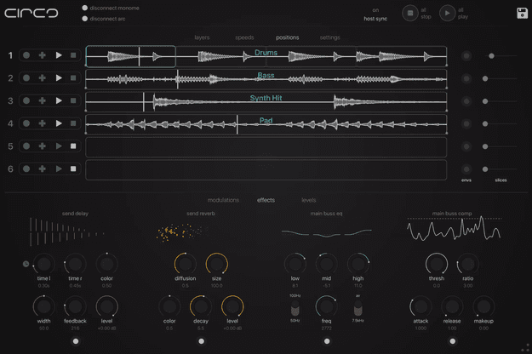Toggle the disconnect arc option
Image resolution: width=532 pixels, height=354 pixels.
[85, 18]
